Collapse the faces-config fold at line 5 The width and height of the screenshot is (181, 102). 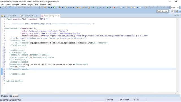[x=5, y=28]
